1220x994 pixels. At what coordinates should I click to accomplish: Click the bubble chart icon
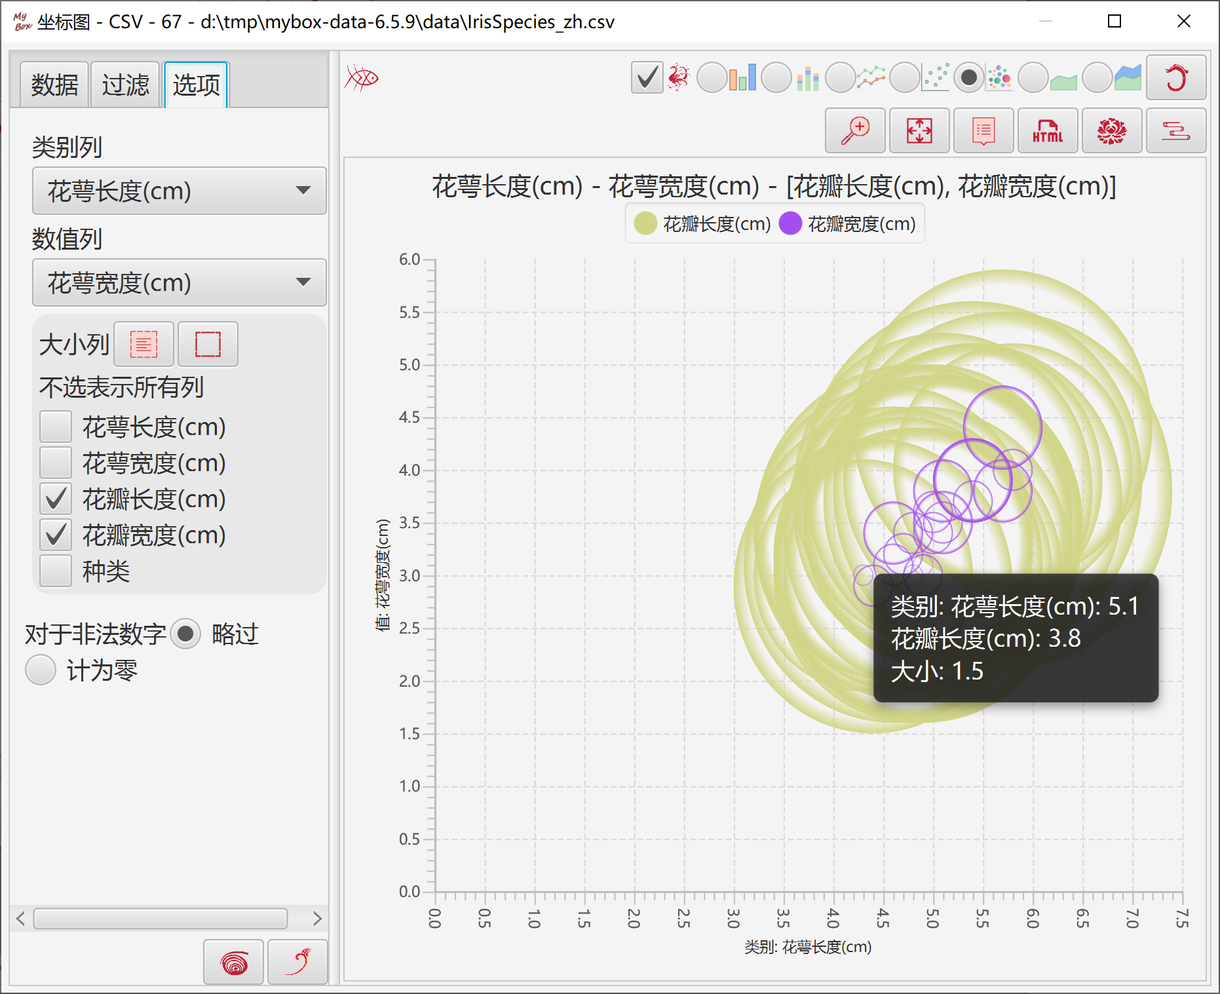coord(999,77)
